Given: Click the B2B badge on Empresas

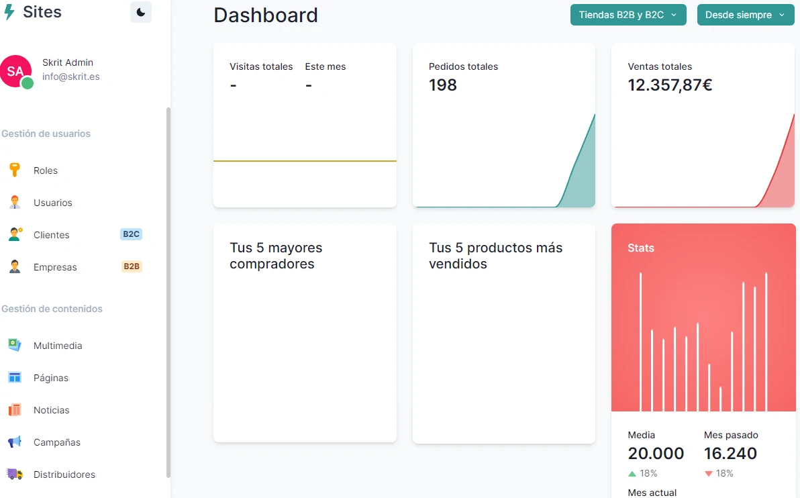Looking at the screenshot, I should click(132, 266).
